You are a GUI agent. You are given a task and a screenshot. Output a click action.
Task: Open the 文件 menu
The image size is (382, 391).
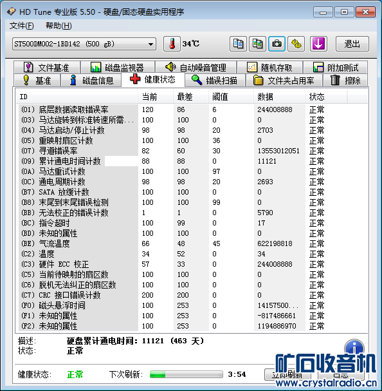tap(21, 26)
